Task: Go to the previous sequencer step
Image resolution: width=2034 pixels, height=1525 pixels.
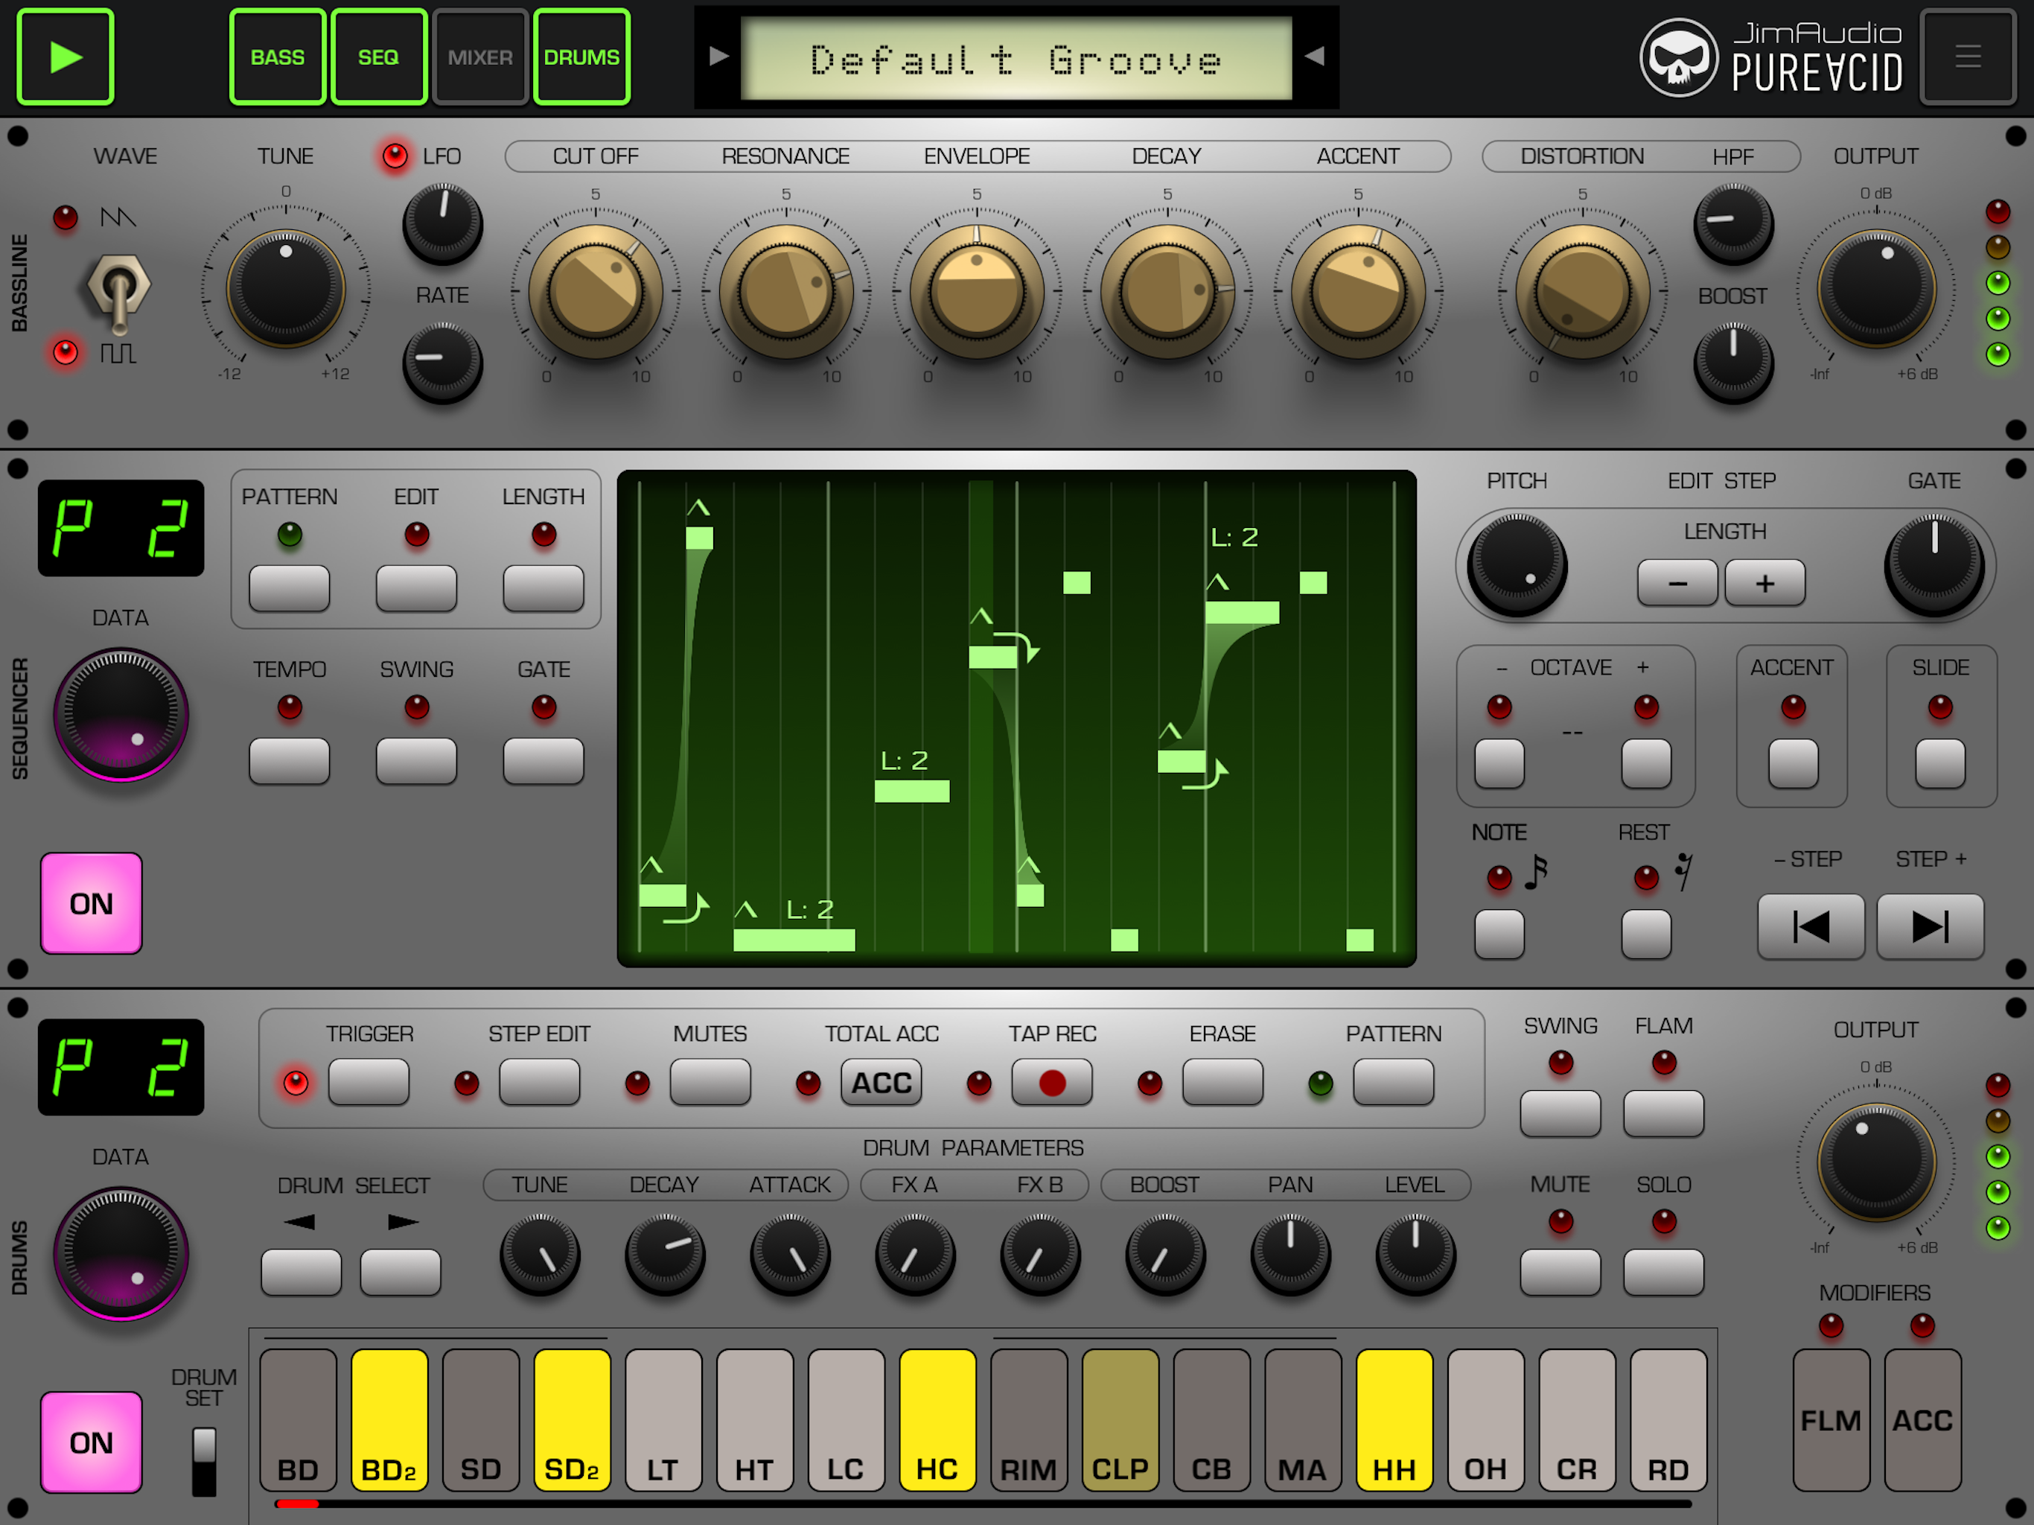Action: pyautogui.click(x=1810, y=926)
